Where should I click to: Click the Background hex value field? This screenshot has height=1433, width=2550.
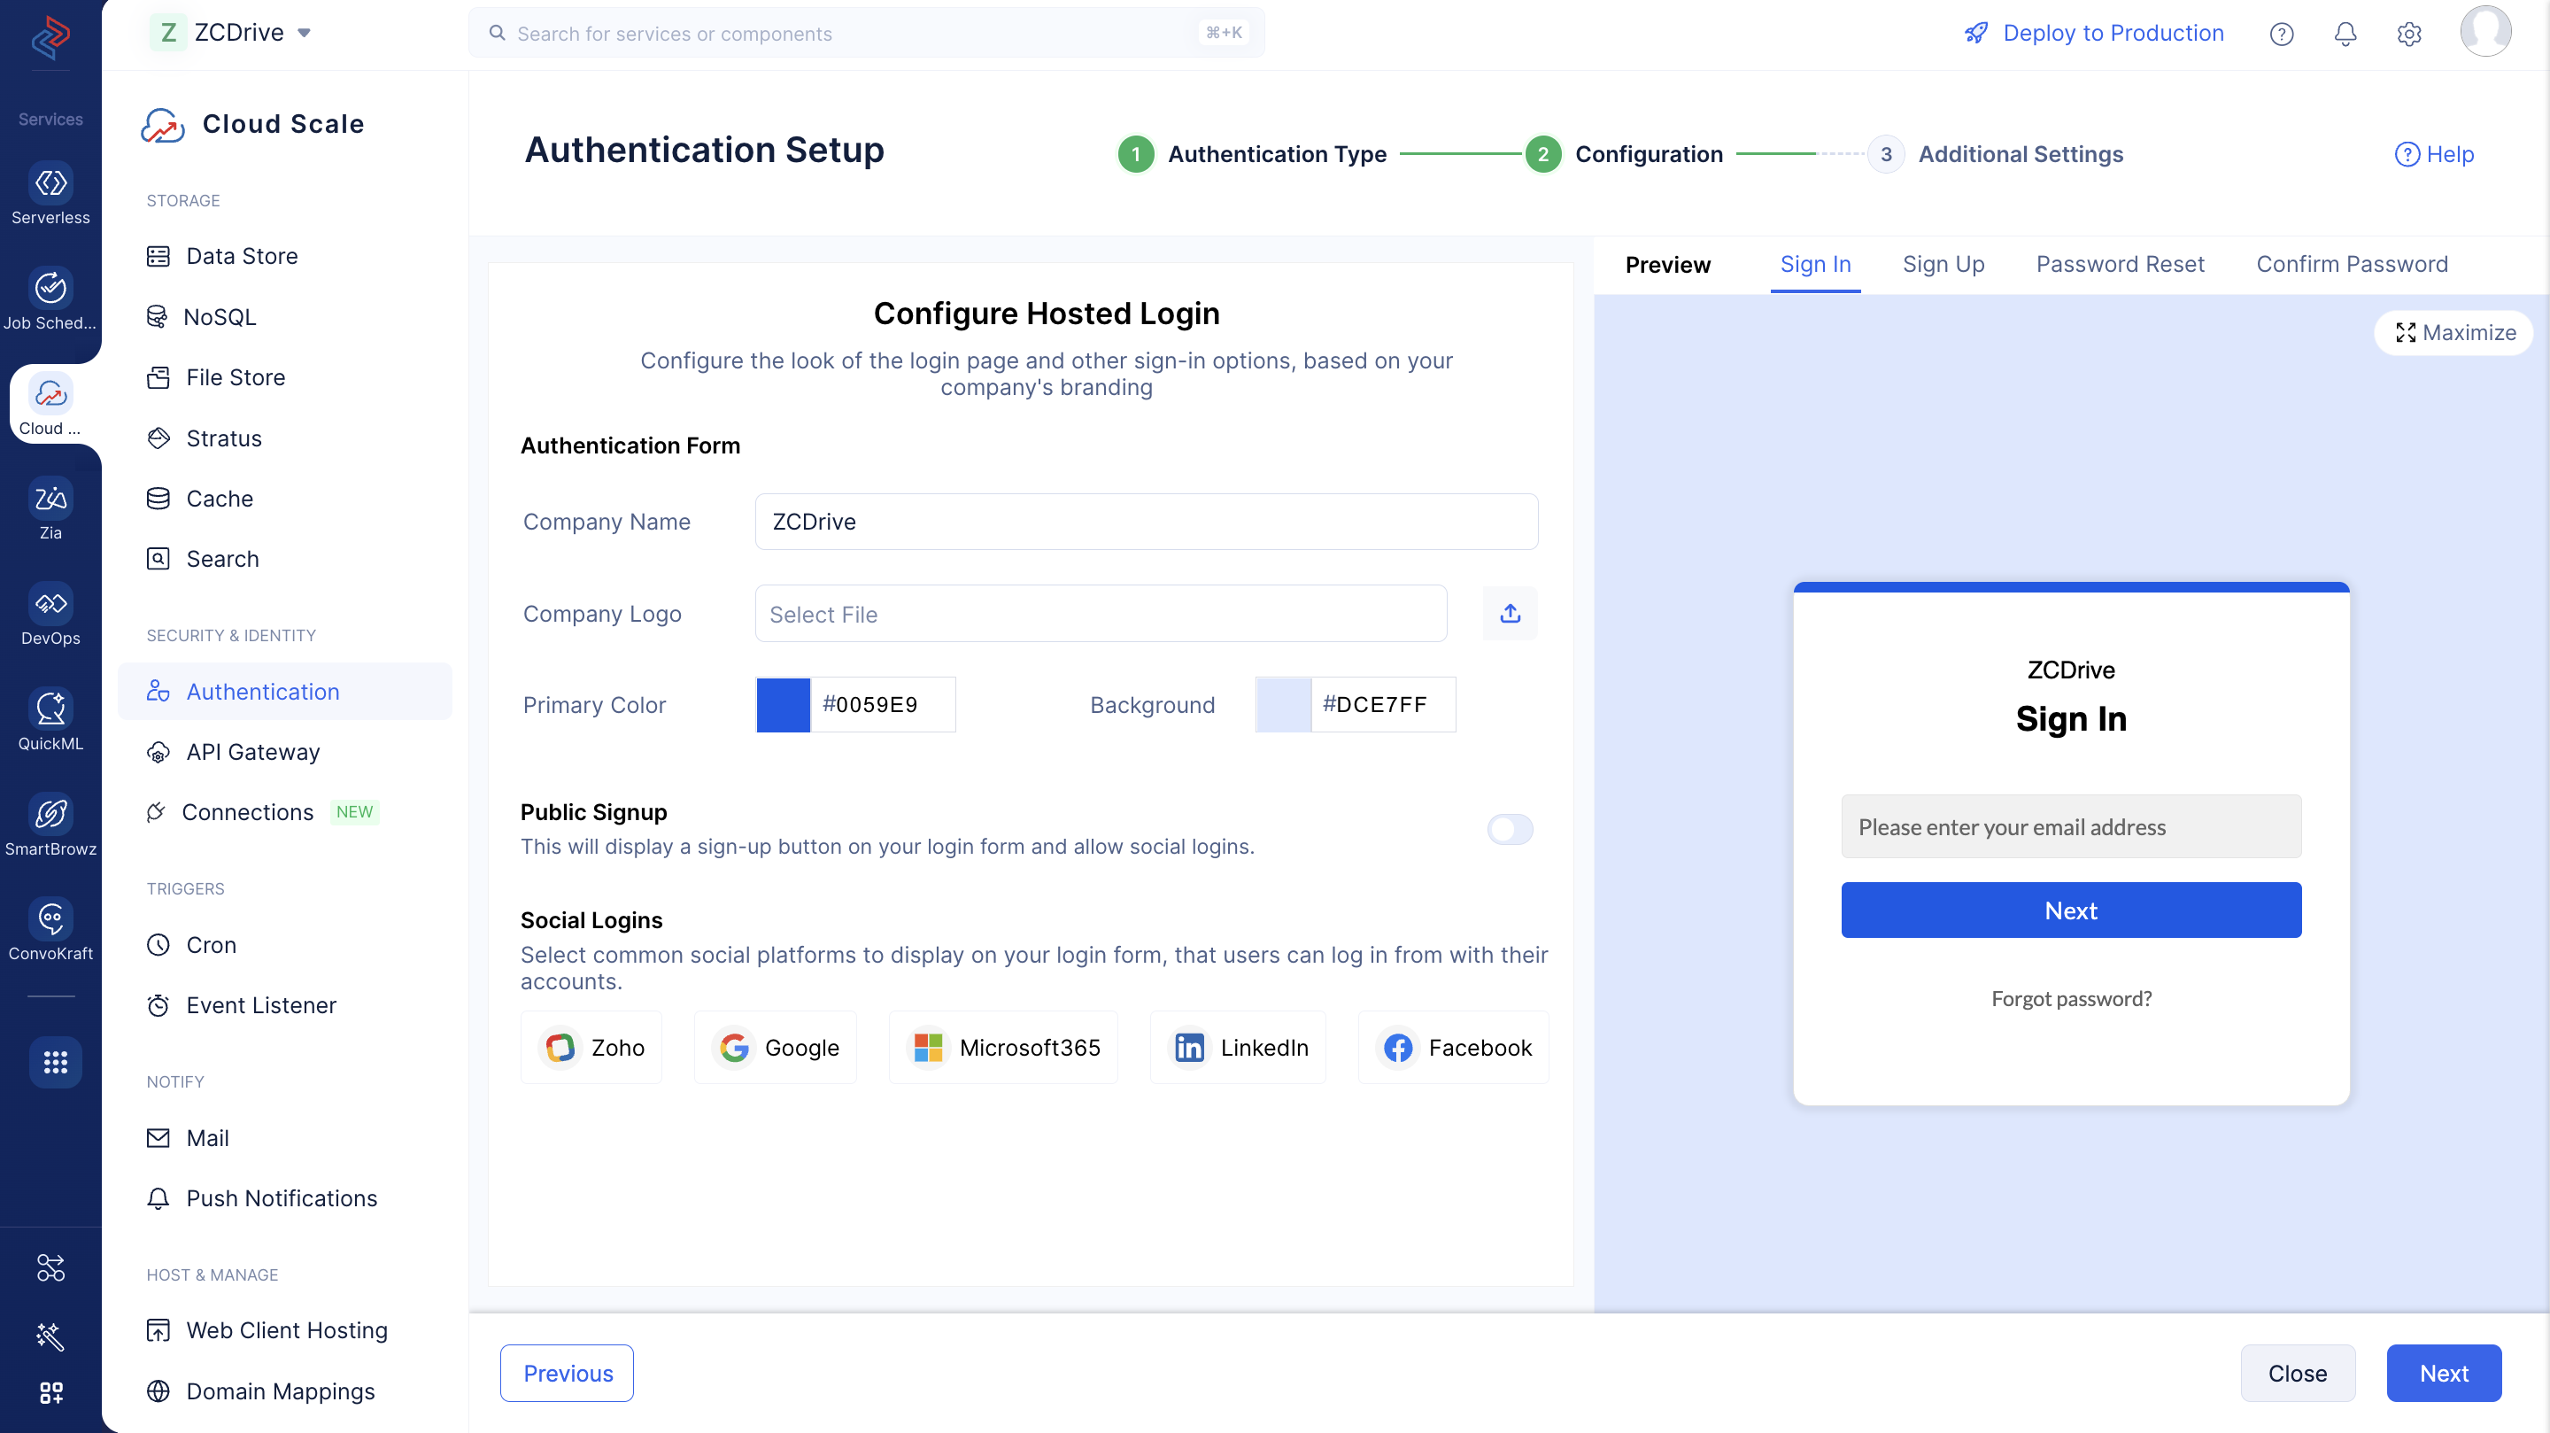point(1383,704)
